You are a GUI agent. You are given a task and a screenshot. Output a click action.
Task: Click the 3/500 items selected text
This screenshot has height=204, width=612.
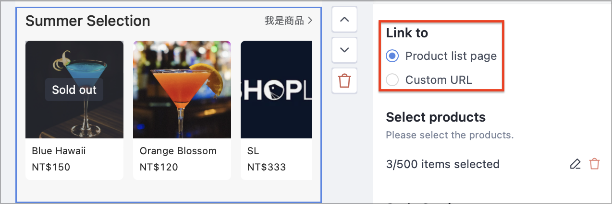click(443, 164)
